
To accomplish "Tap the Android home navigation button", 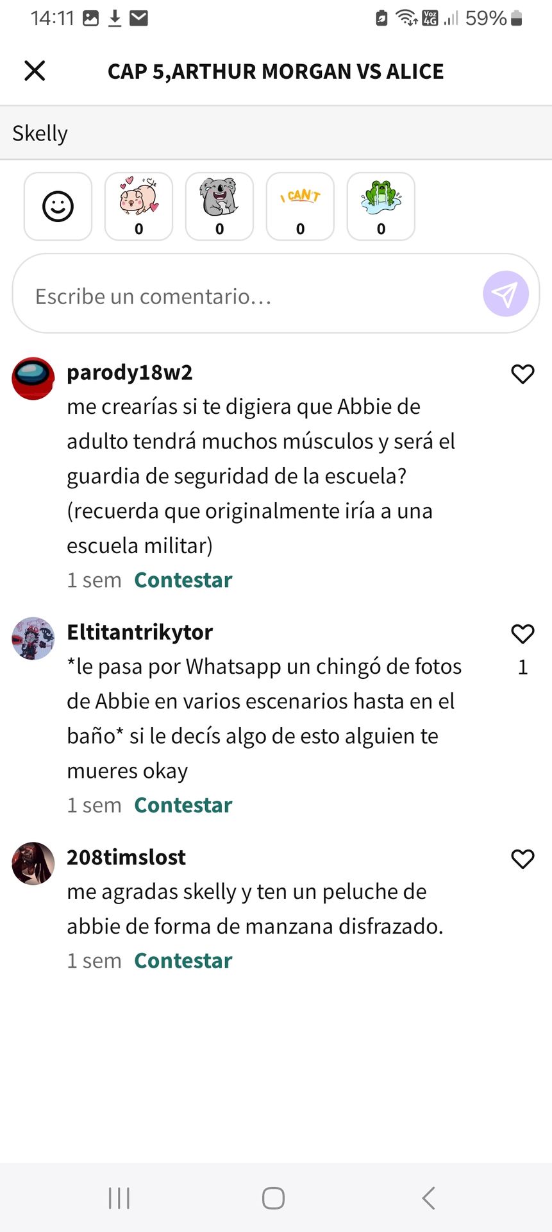I will pyautogui.click(x=273, y=1198).
